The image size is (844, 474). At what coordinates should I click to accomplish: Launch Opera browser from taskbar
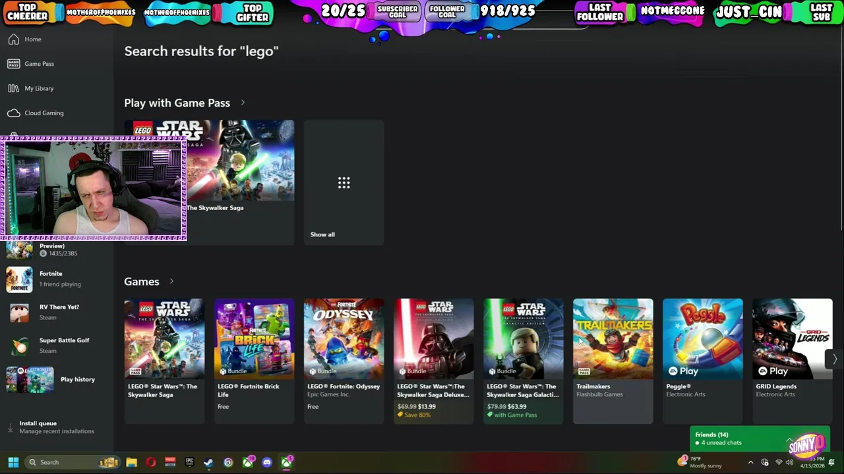(151, 462)
